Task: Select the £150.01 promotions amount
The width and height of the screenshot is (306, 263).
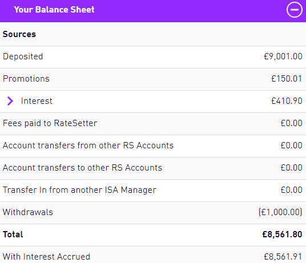Action: tap(287, 79)
